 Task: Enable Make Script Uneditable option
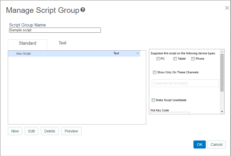pos(153,100)
